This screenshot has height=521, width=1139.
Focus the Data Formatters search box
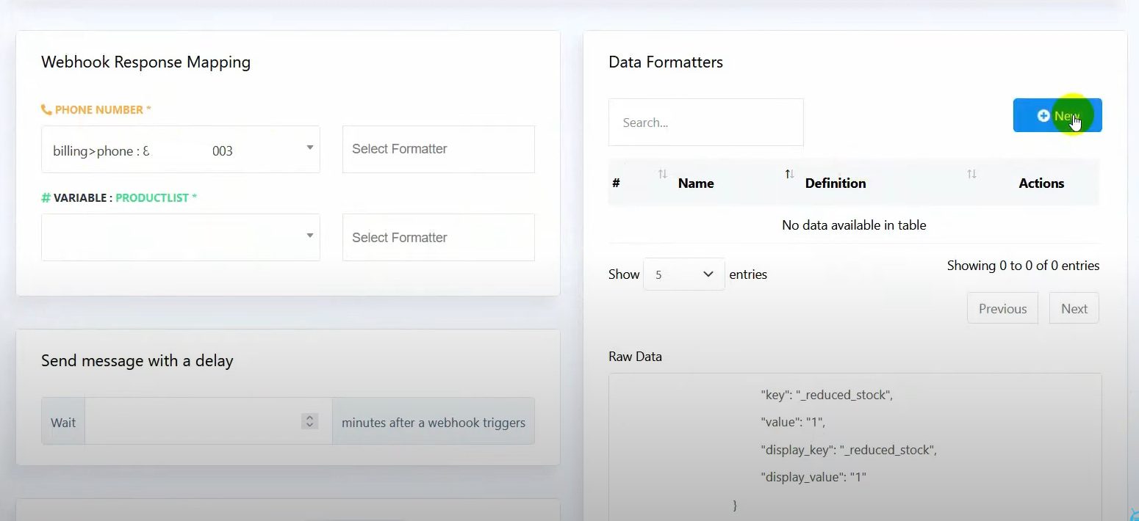click(x=705, y=123)
